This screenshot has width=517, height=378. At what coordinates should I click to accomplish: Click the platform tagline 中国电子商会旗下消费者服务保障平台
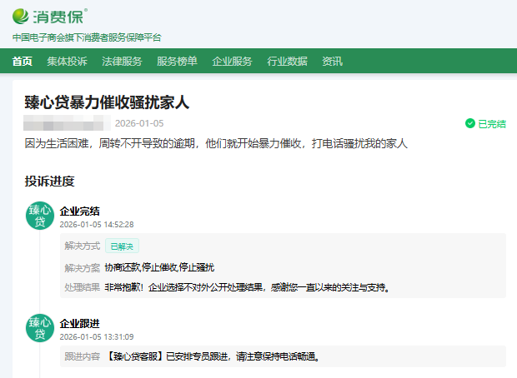coord(87,37)
